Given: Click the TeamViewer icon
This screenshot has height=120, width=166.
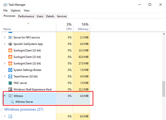Looking at the screenshot, I should (10, 76).
